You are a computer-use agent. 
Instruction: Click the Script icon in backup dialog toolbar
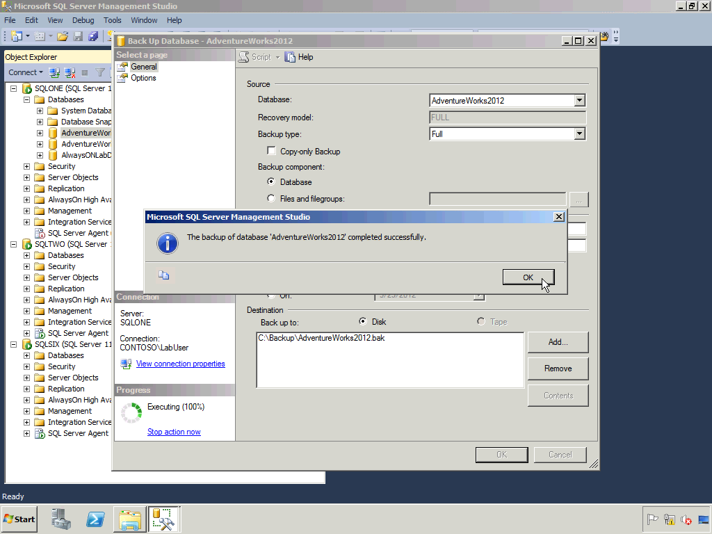pyautogui.click(x=244, y=57)
